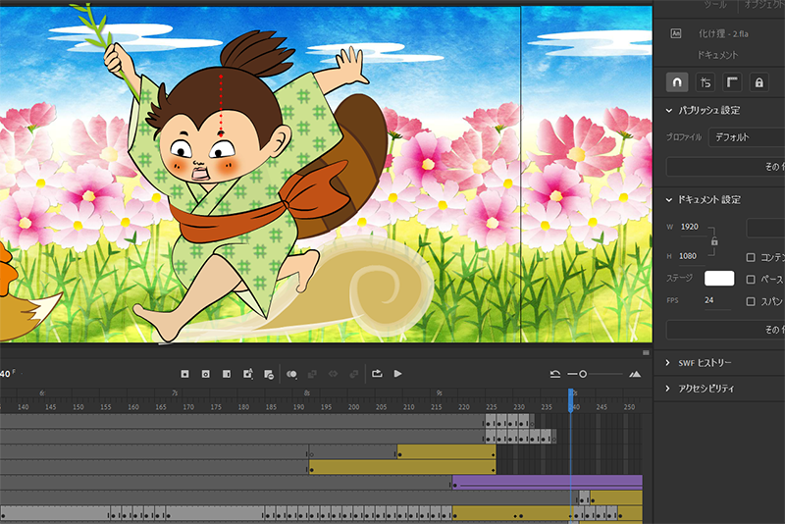
Task: Toggle the onion skin icon
Action: point(291,374)
